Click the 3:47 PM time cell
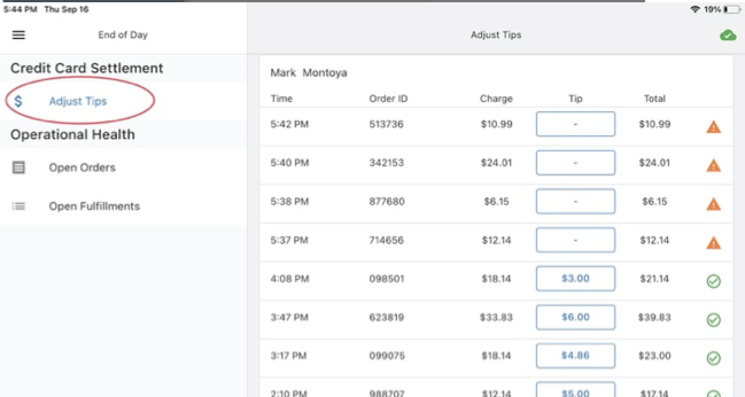 (290, 317)
